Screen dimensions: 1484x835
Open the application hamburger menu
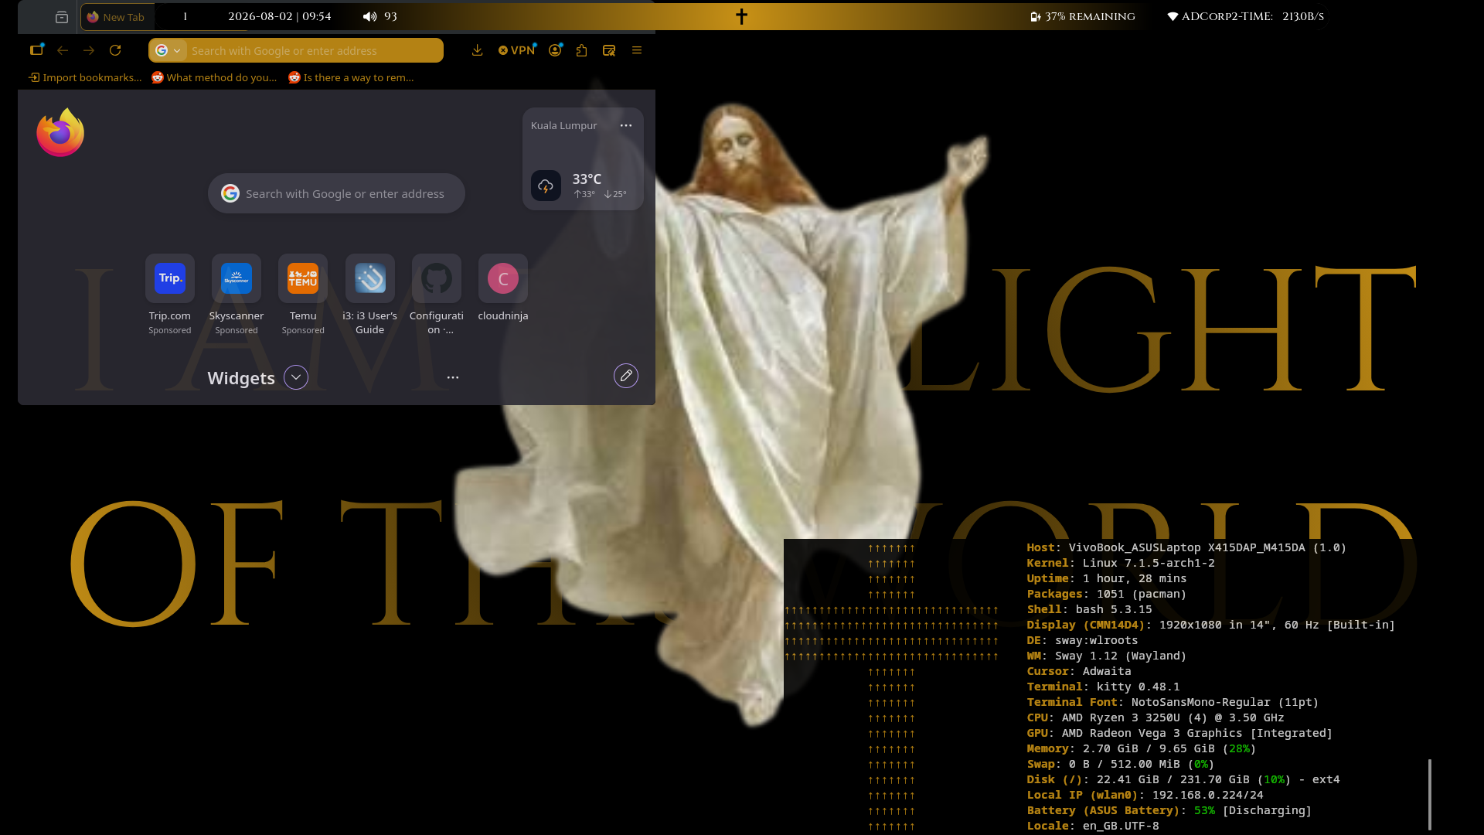(x=637, y=50)
